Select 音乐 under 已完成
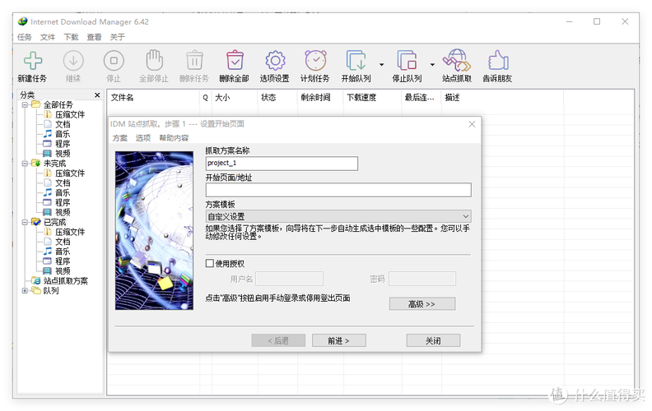 point(63,252)
